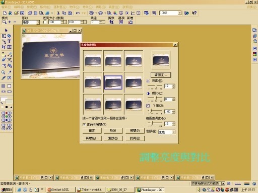258x193 pixels.
Task: Activate the context help pointer icon
Action: point(195,13)
